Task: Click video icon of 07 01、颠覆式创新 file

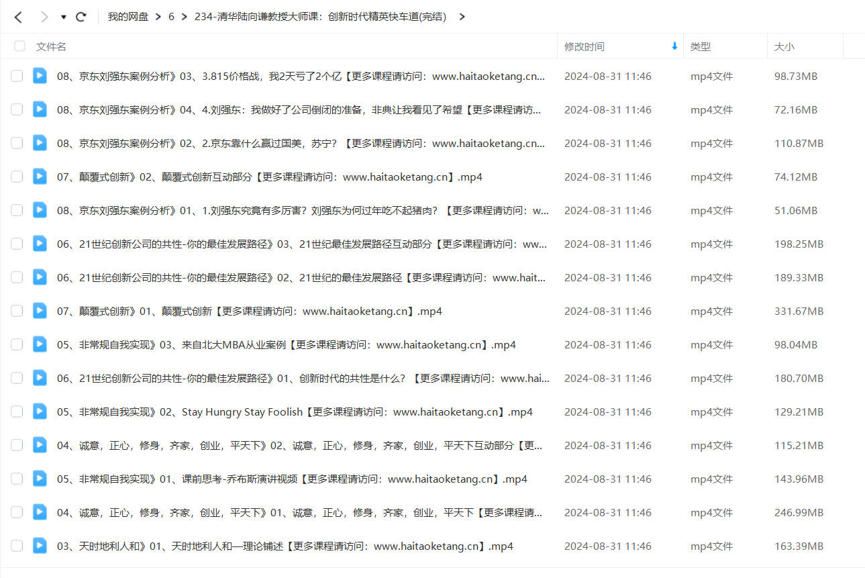Action: click(40, 310)
